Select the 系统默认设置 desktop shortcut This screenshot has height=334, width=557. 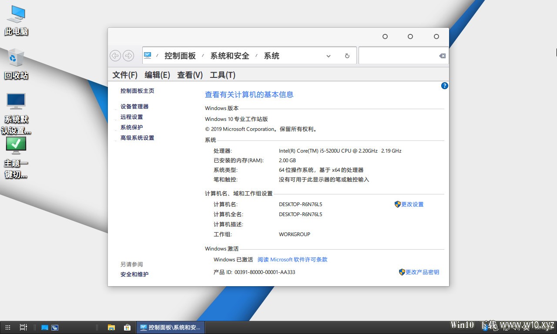pyautogui.click(x=17, y=114)
